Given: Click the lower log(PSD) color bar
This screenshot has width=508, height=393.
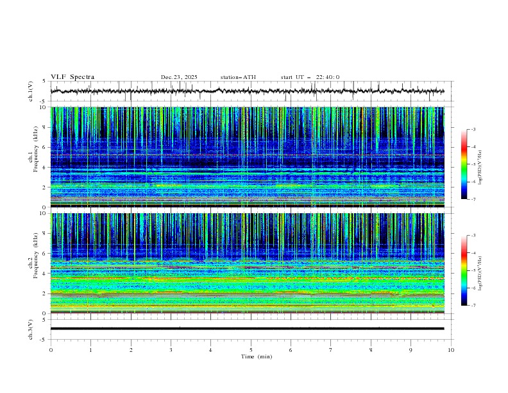Looking at the screenshot, I should (x=464, y=270).
